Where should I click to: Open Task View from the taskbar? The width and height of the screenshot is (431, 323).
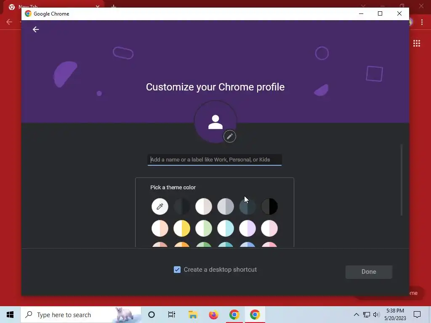(x=172, y=315)
